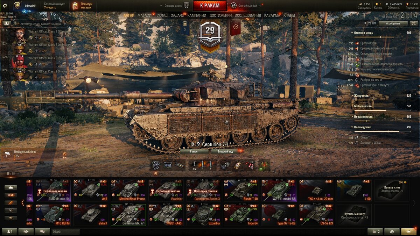Click the Внешний вид button
420x236 pixels.
pos(226,152)
